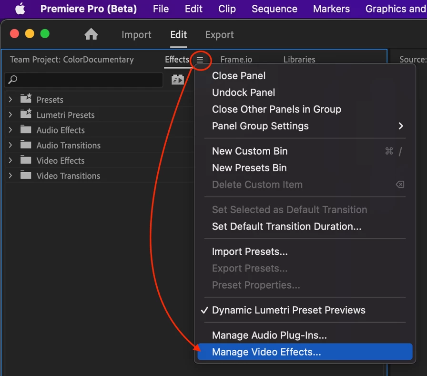Switch to the Edit workspace tab
The image size is (427, 376).
(178, 35)
